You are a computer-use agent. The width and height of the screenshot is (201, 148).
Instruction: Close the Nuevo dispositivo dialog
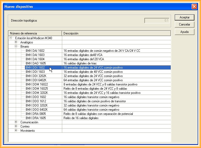[194, 6]
